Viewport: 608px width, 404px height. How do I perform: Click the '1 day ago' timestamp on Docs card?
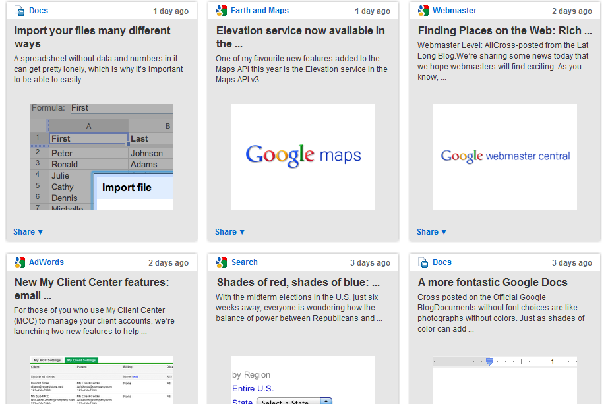click(x=171, y=11)
